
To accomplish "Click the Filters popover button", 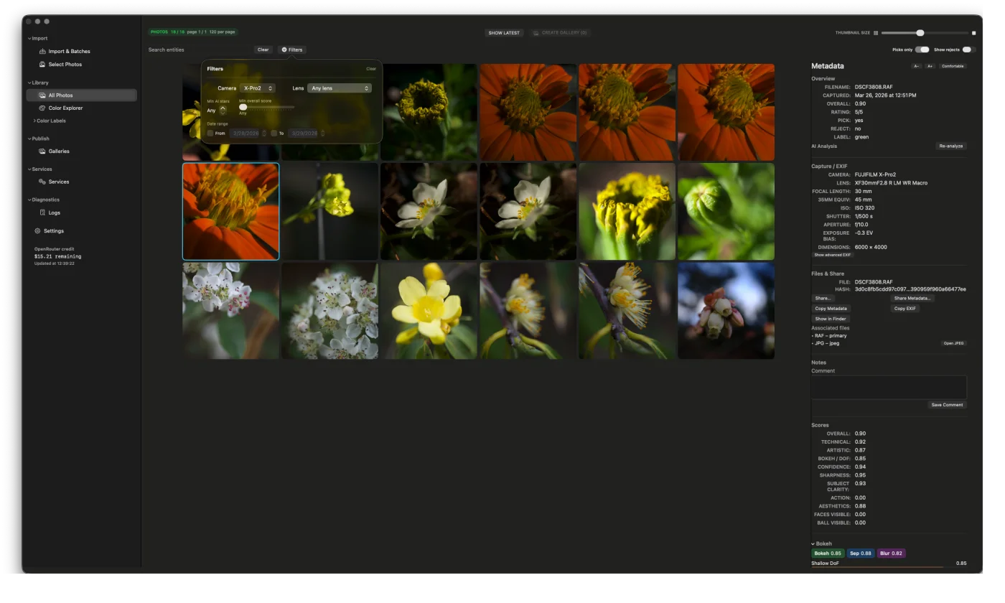I will tap(292, 50).
